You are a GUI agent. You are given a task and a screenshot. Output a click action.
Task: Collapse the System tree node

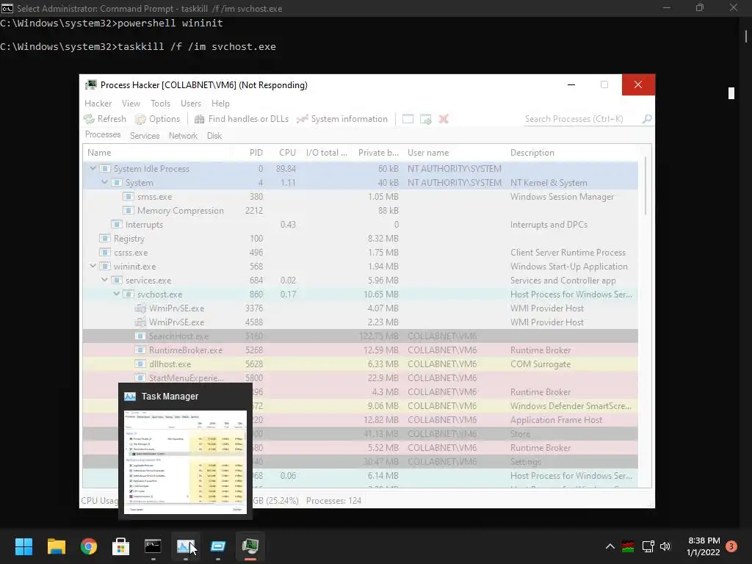click(x=104, y=183)
